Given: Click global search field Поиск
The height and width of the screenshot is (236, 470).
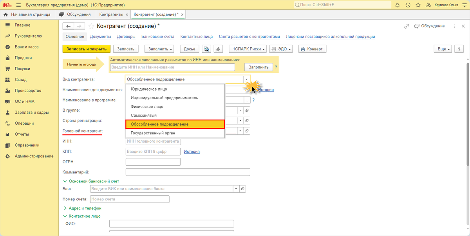Looking at the screenshot, I should [x=343, y=5].
